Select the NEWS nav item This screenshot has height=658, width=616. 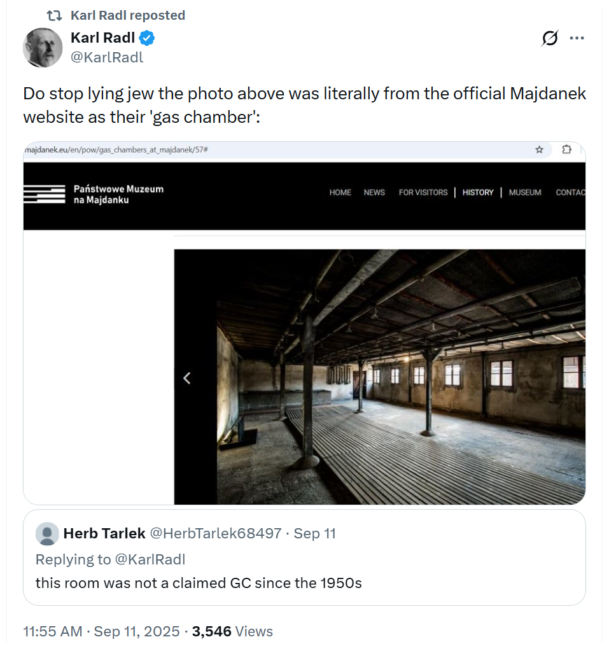(x=374, y=192)
